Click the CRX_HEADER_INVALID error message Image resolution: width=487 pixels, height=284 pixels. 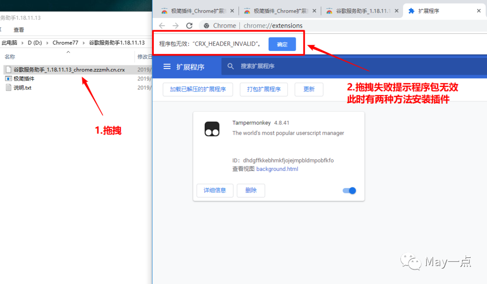(210, 44)
